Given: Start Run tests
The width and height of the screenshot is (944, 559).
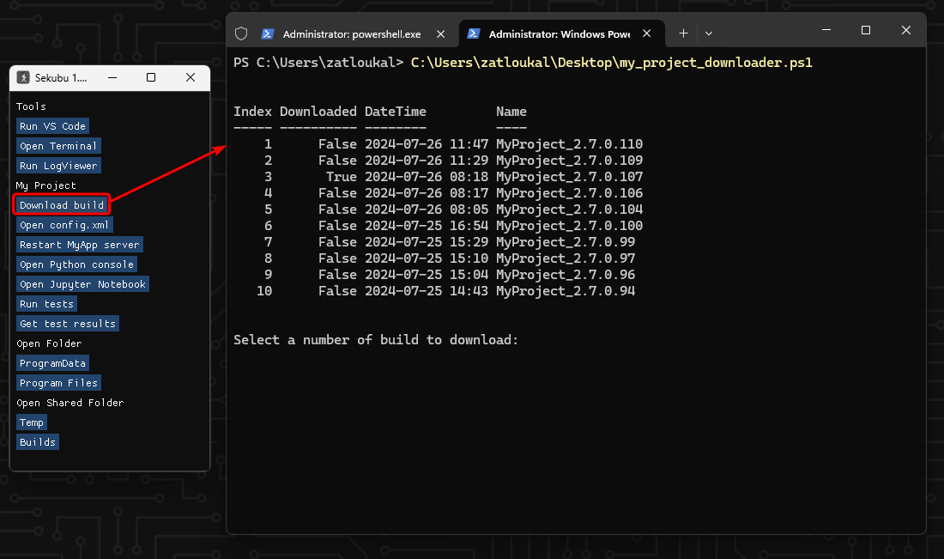Looking at the screenshot, I should point(47,304).
